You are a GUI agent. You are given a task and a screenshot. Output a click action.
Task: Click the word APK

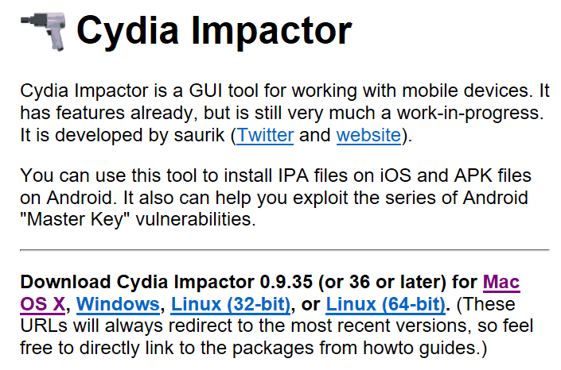(473, 176)
